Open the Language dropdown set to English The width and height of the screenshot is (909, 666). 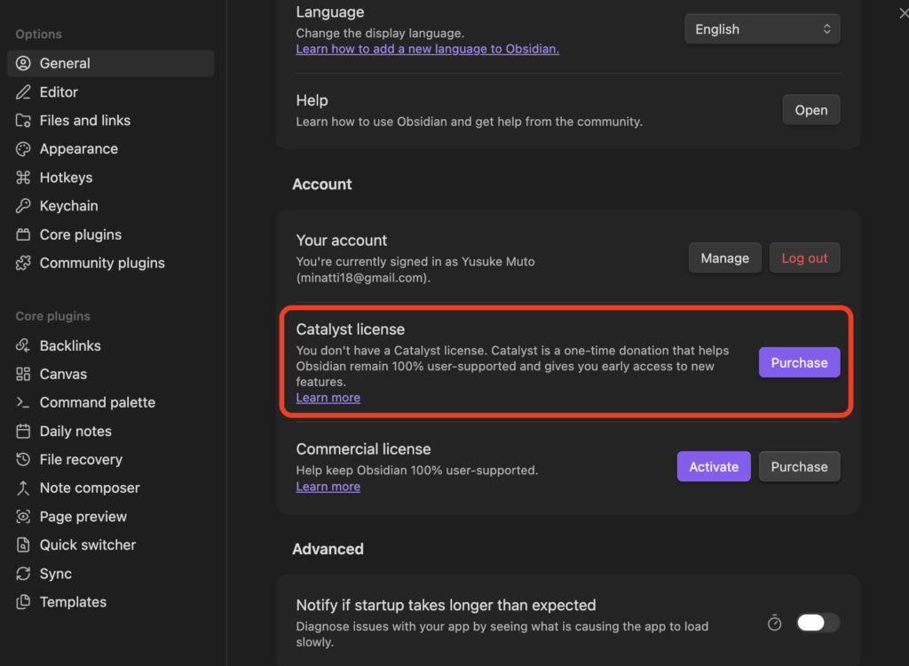point(762,29)
